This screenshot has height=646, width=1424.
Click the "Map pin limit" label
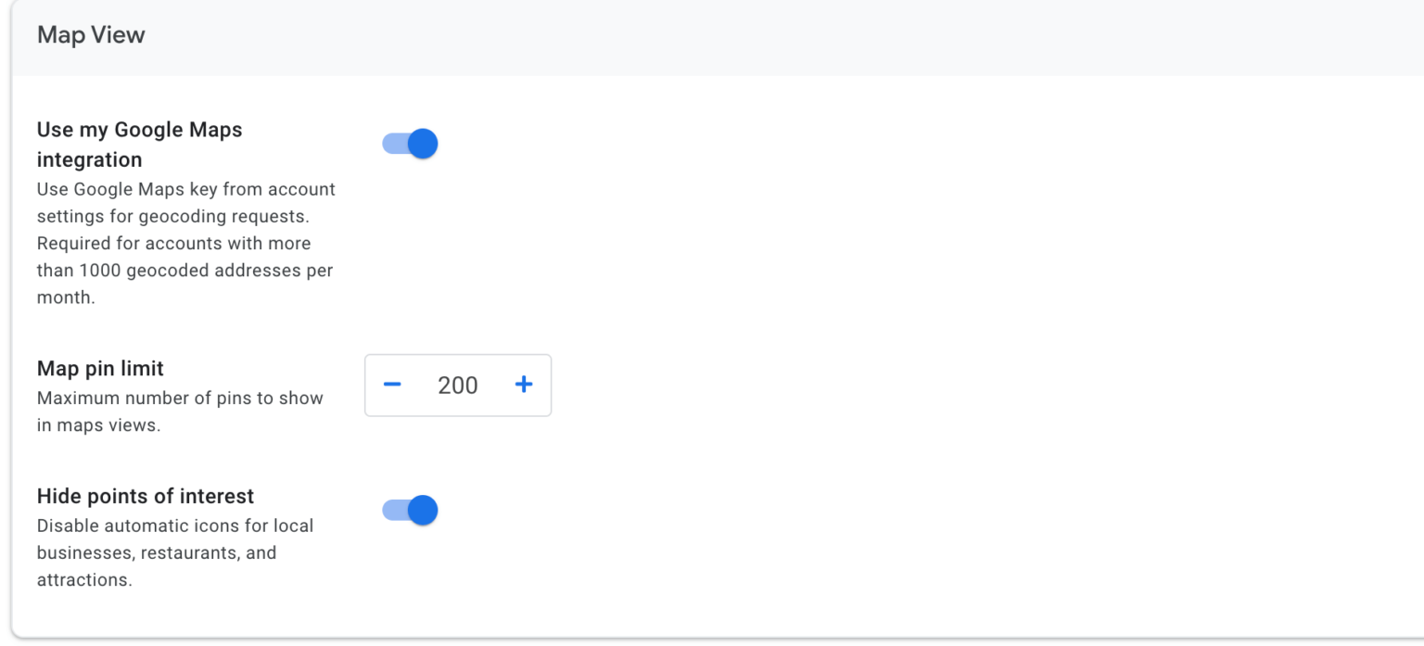point(99,368)
